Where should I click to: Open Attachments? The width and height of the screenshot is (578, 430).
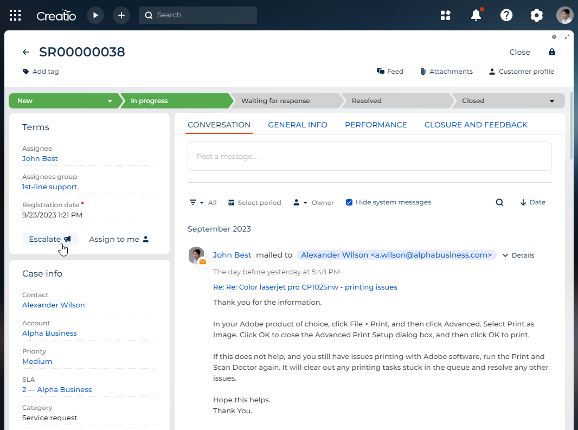point(446,72)
